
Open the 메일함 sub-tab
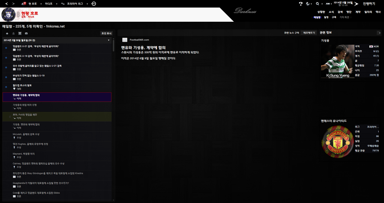(317, 17)
